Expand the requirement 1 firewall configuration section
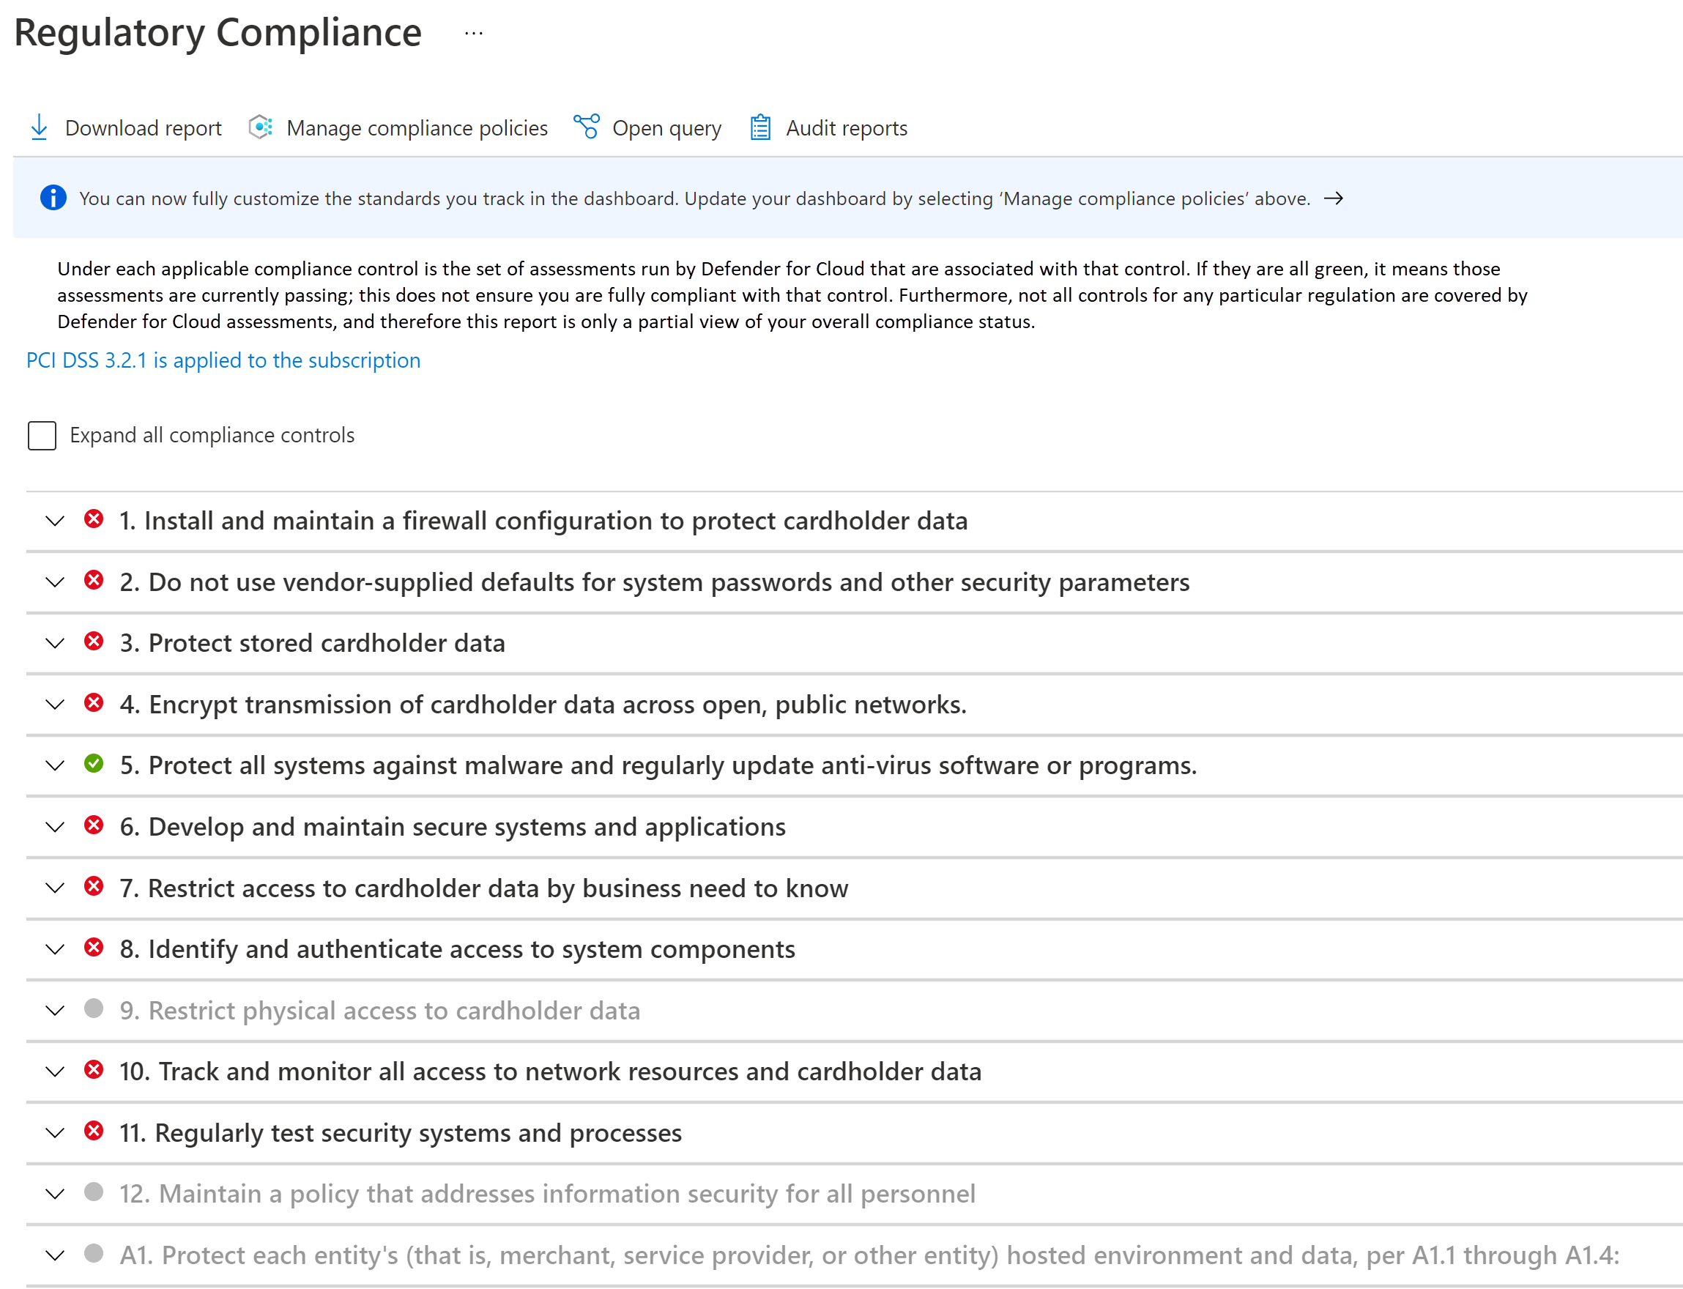Viewport: 1683px width, 1289px height. [x=56, y=520]
